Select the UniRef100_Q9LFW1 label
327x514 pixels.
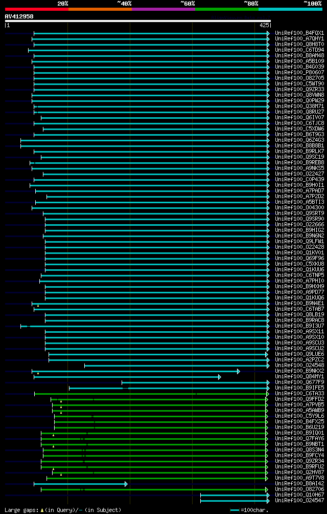point(299,242)
